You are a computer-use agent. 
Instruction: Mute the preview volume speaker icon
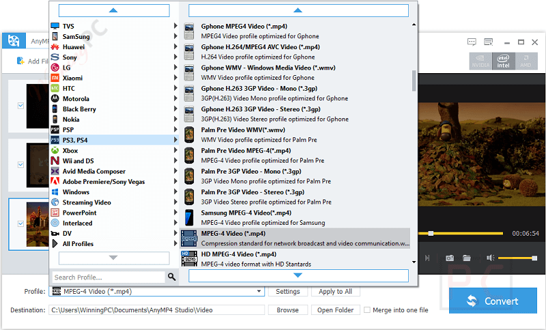click(x=490, y=258)
